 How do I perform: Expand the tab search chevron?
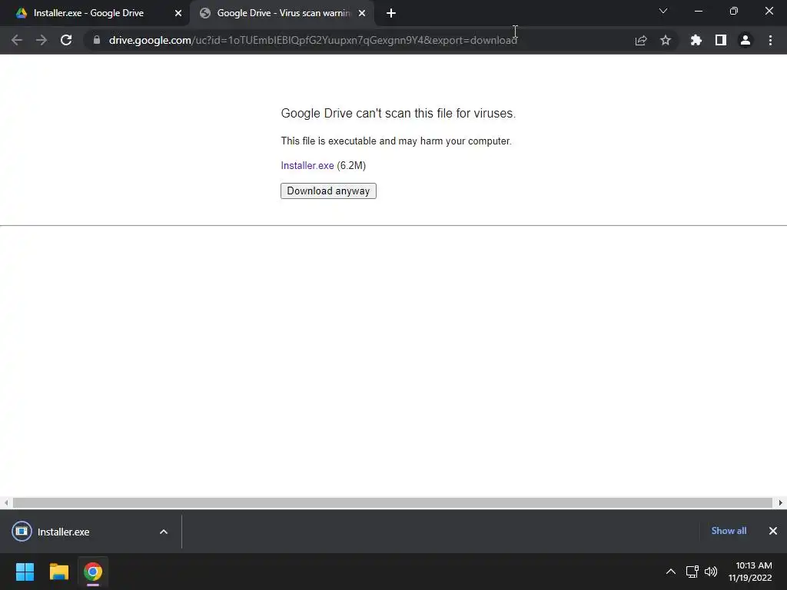663,11
